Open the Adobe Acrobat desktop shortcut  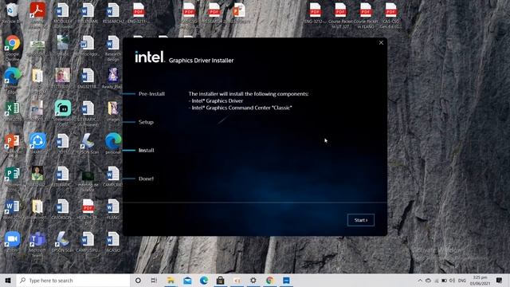pyautogui.click(x=37, y=13)
